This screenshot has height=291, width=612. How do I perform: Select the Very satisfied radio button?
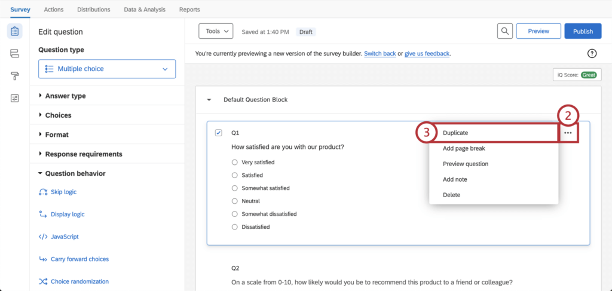[x=235, y=162]
